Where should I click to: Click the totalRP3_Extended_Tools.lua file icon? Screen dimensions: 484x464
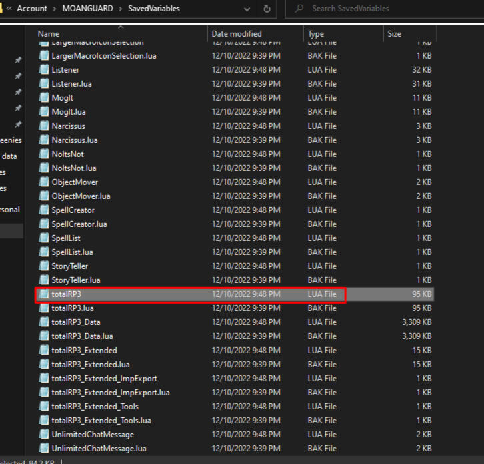pos(44,421)
